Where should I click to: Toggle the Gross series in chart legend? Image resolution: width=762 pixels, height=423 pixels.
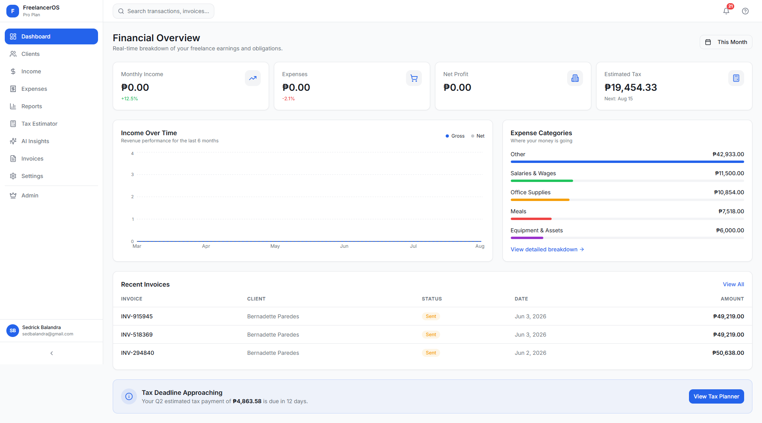[455, 136]
